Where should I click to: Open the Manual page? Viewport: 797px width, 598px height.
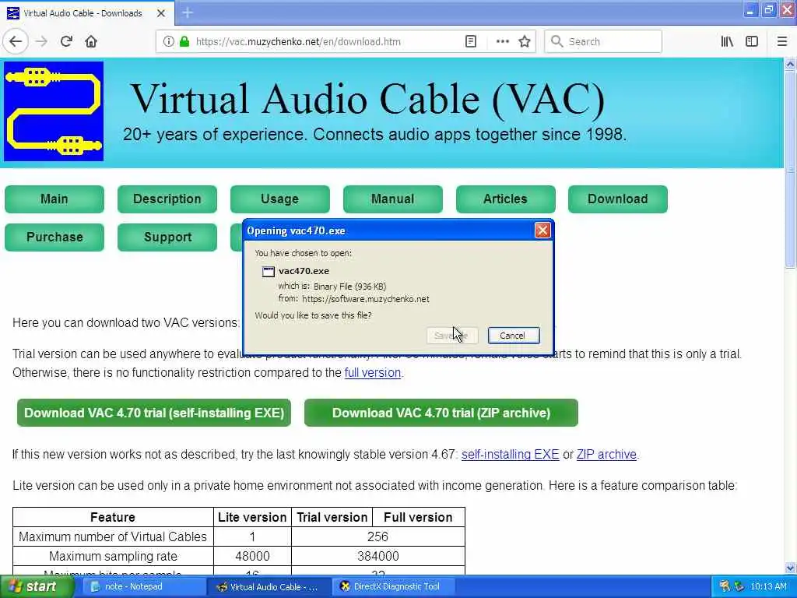(x=393, y=199)
